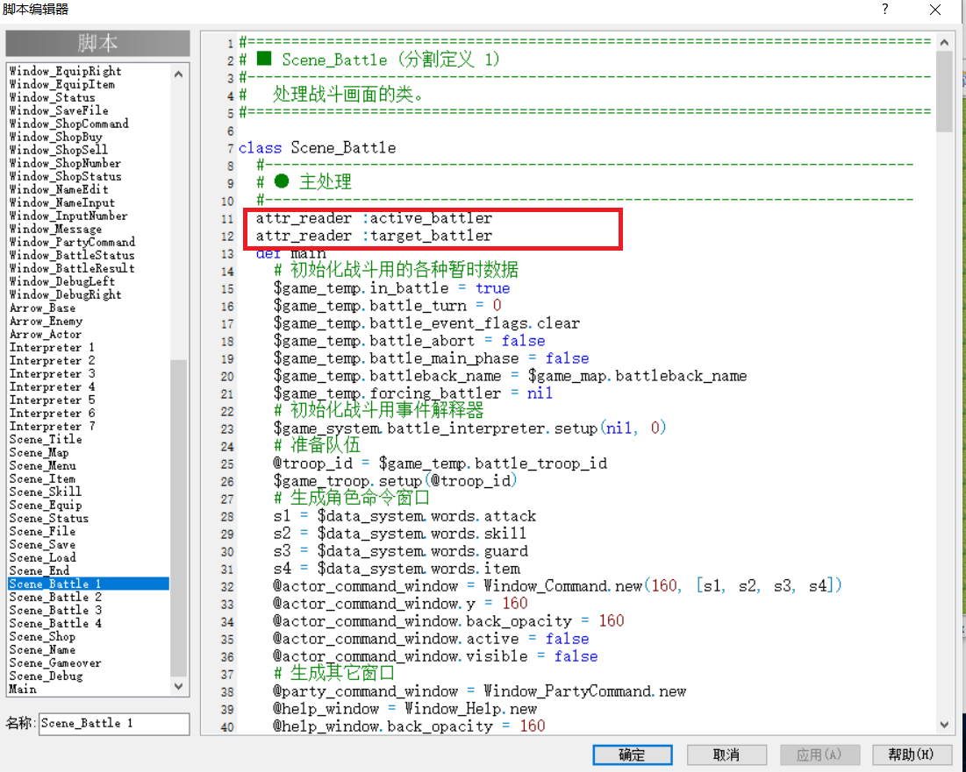Click the 'class Scene_Battle' code line
966x772 pixels.
pos(318,147)
